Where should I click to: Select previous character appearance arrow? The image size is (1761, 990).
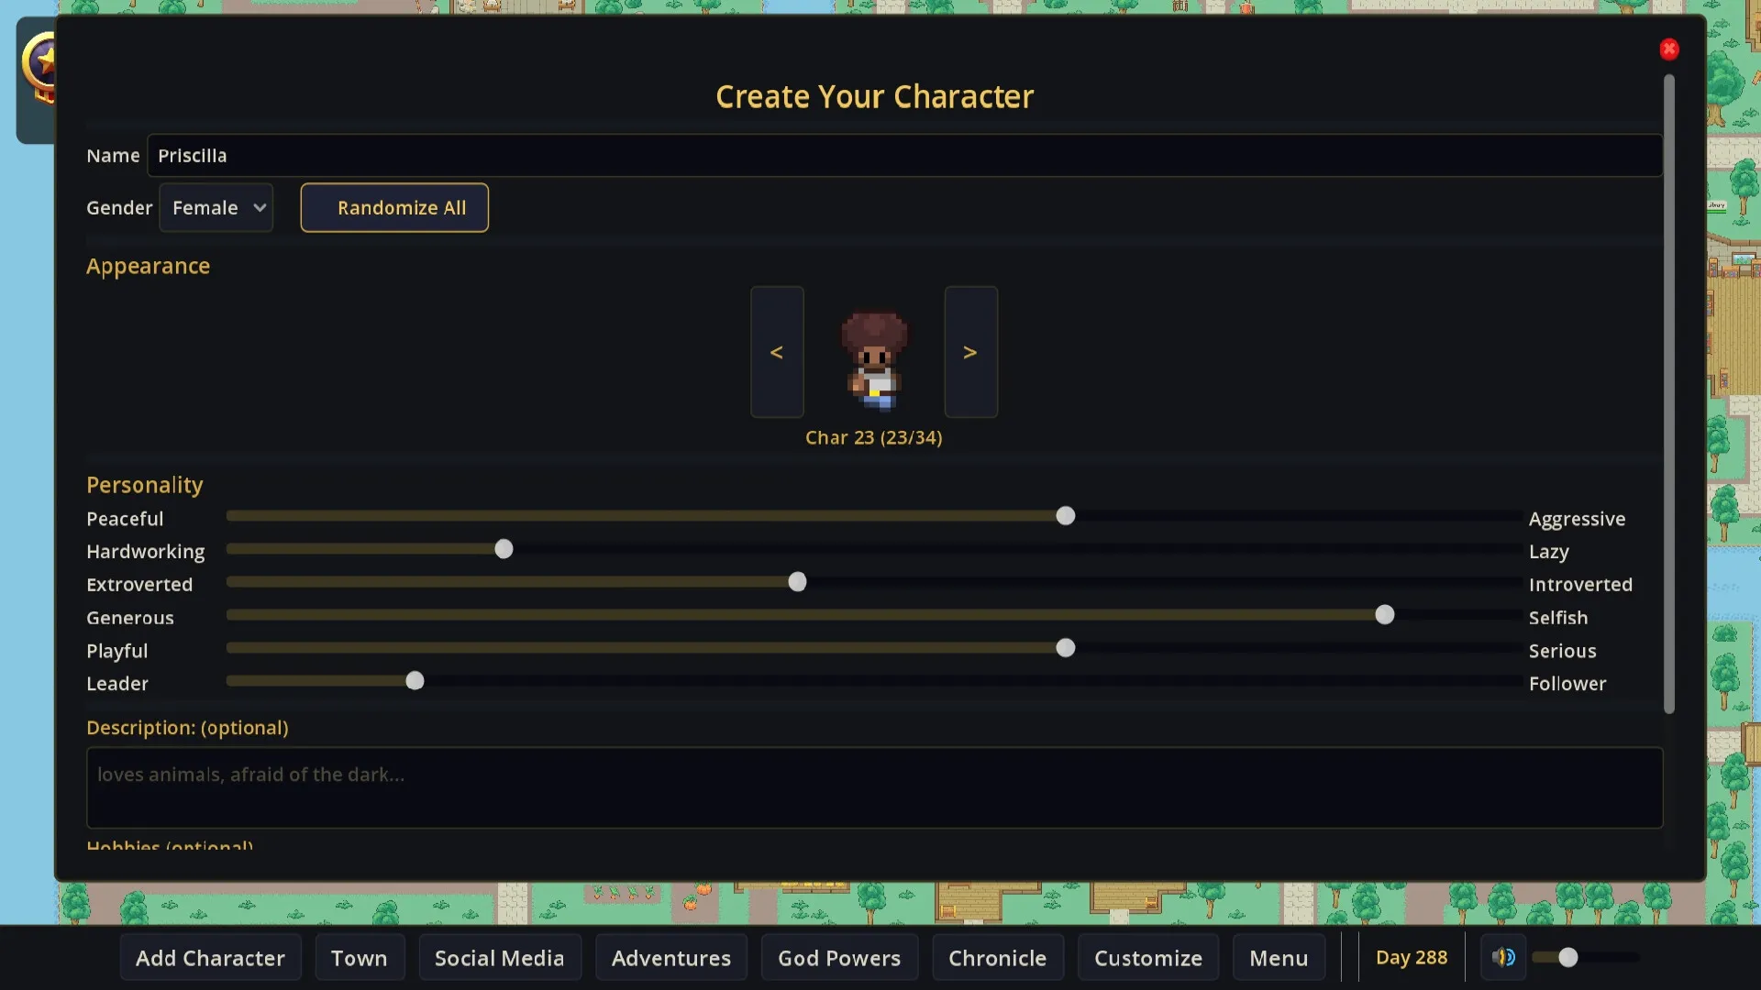pyautogui.click(x=777, y=352)
